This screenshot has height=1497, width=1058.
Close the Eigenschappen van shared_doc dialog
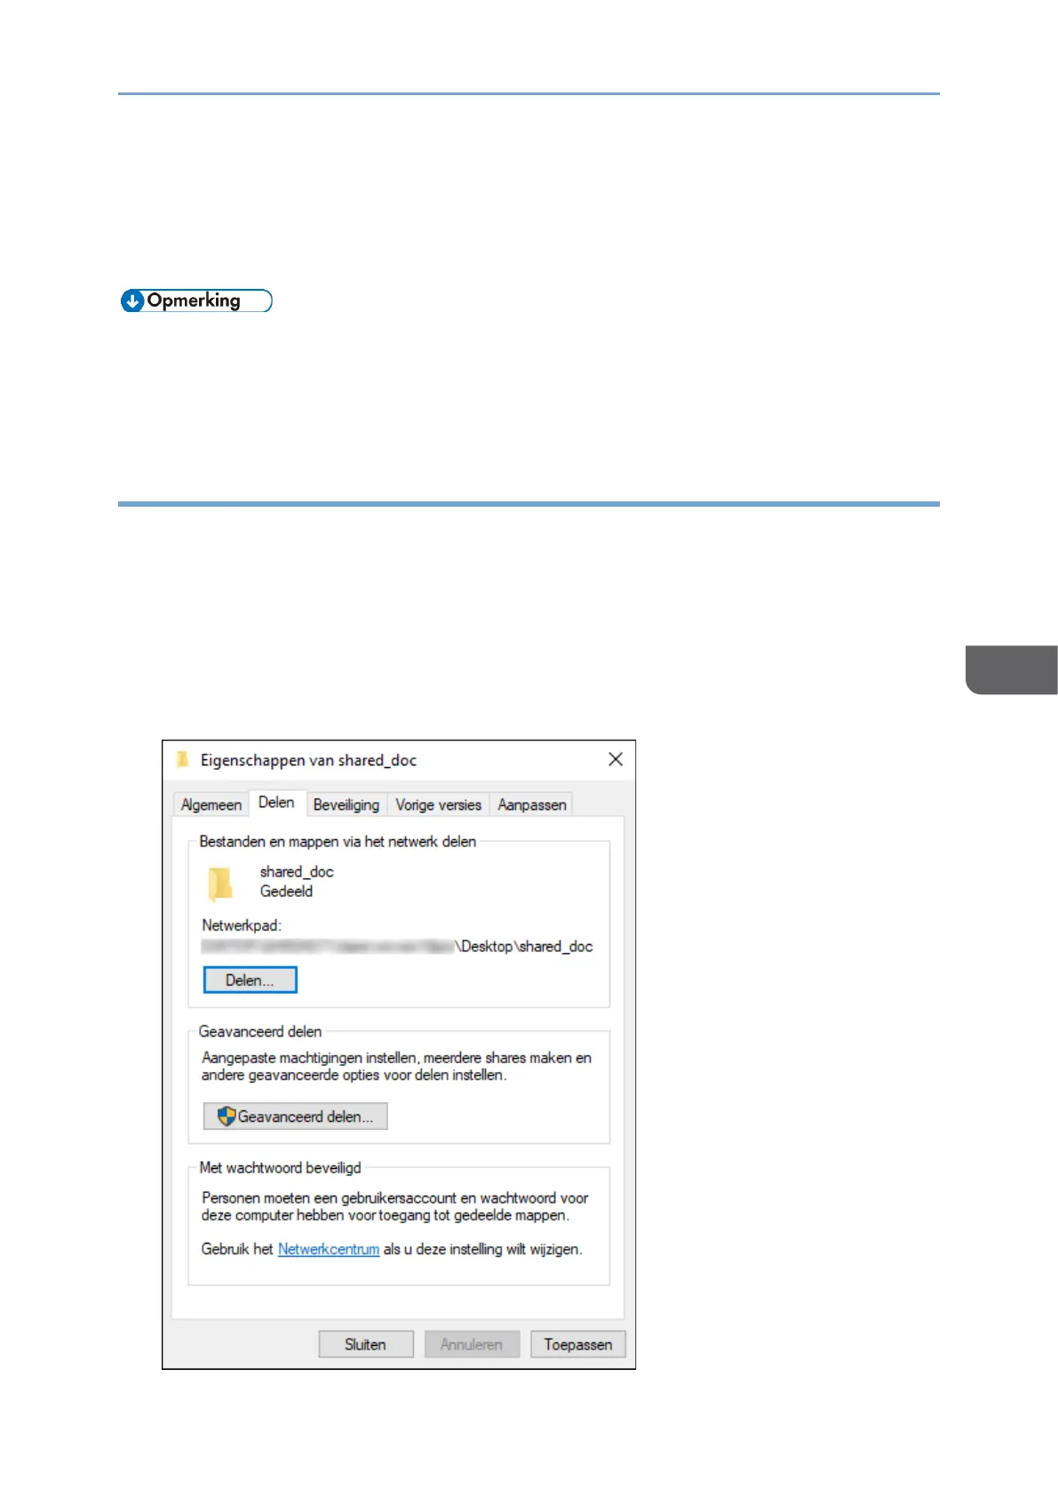click(x=615, y=759)
